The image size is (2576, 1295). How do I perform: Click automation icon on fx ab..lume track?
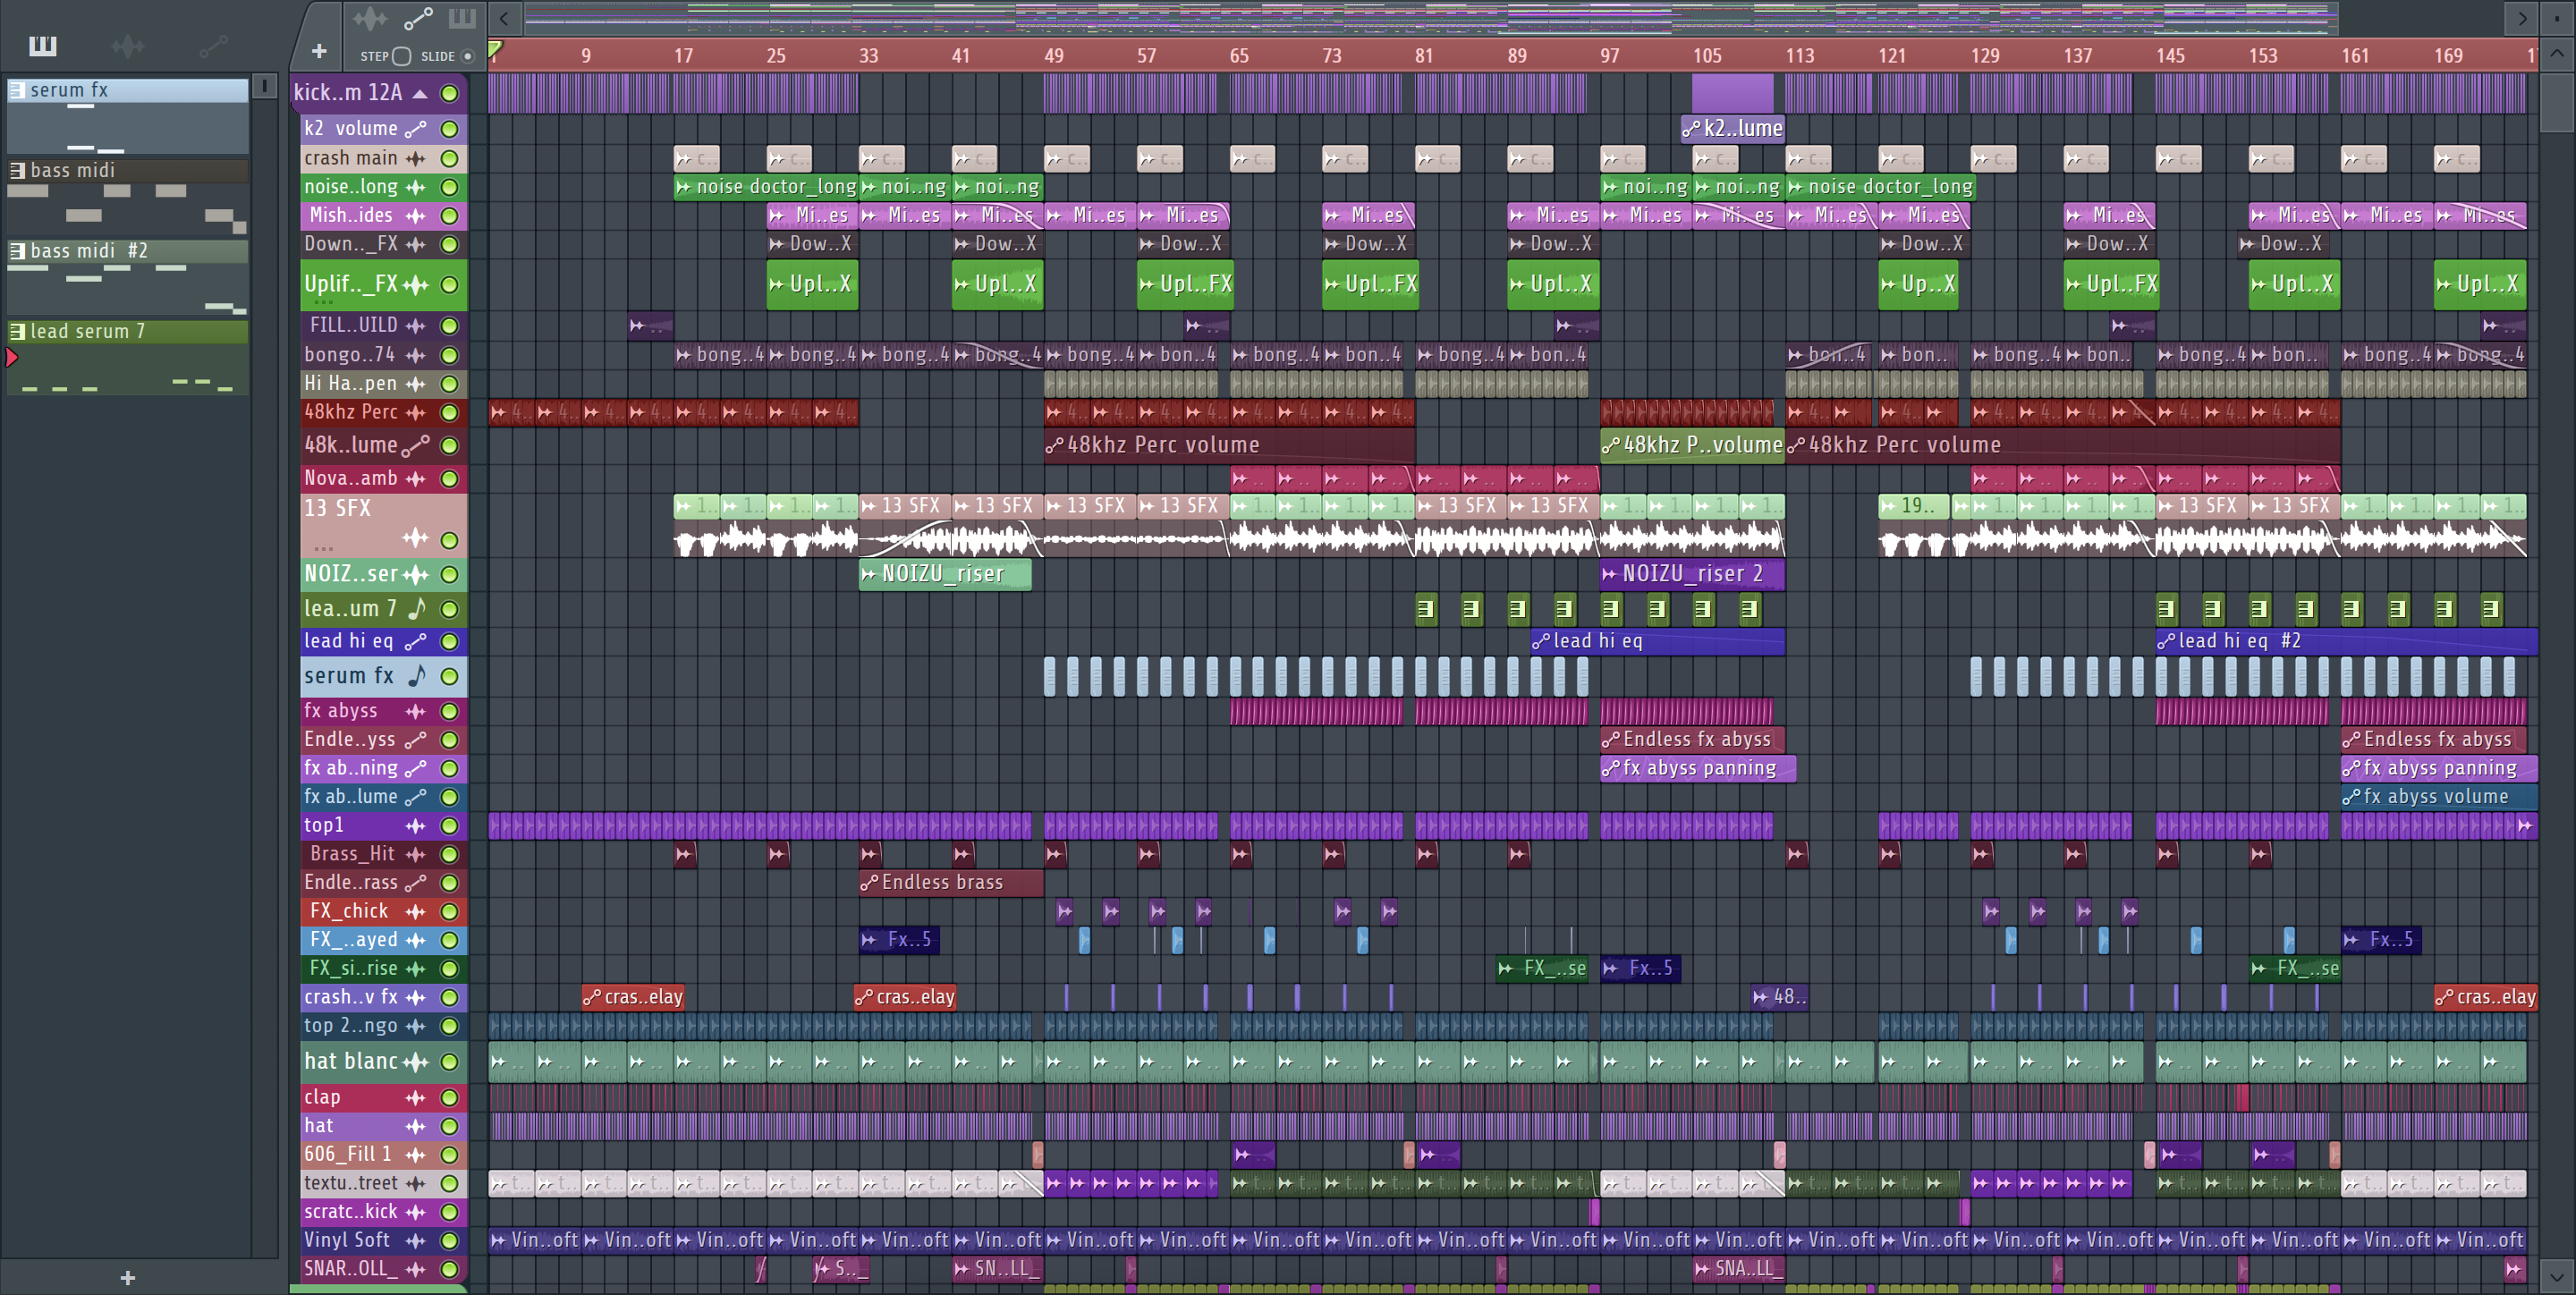[x=416, y=798]
